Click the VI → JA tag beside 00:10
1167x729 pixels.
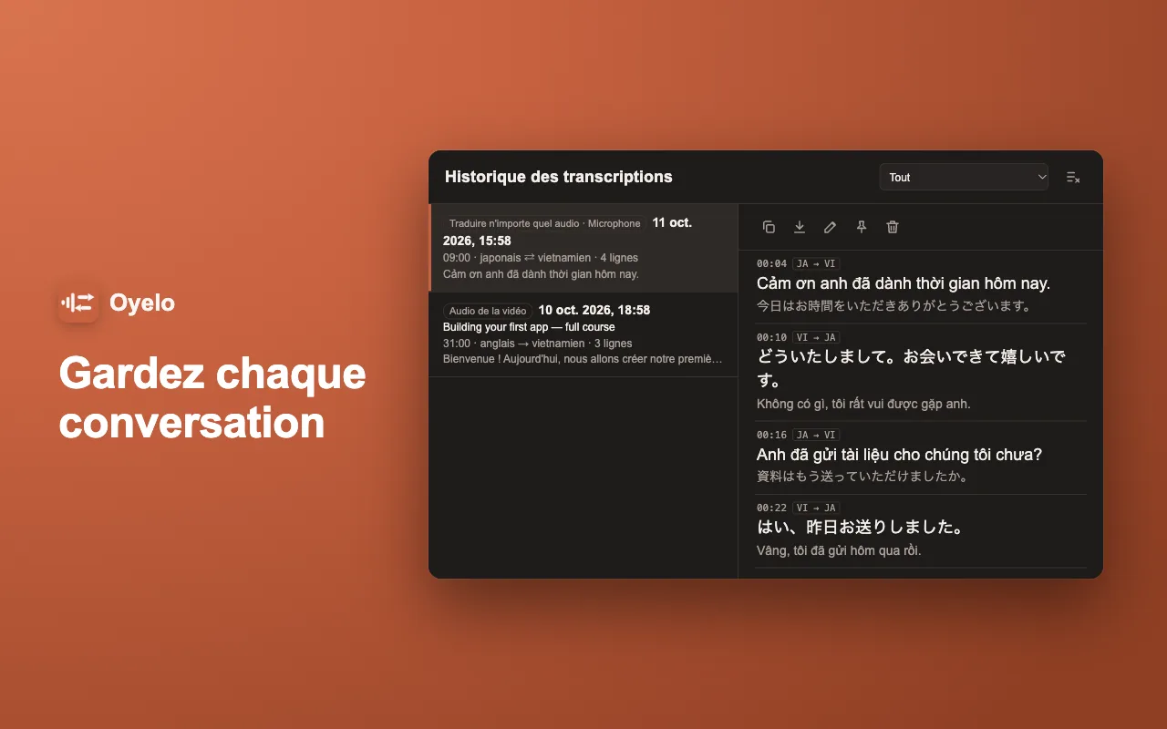tap(816, 337)
